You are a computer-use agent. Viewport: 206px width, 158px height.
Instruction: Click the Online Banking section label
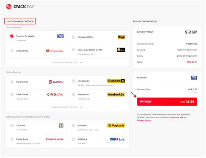[x=13, y=72]
